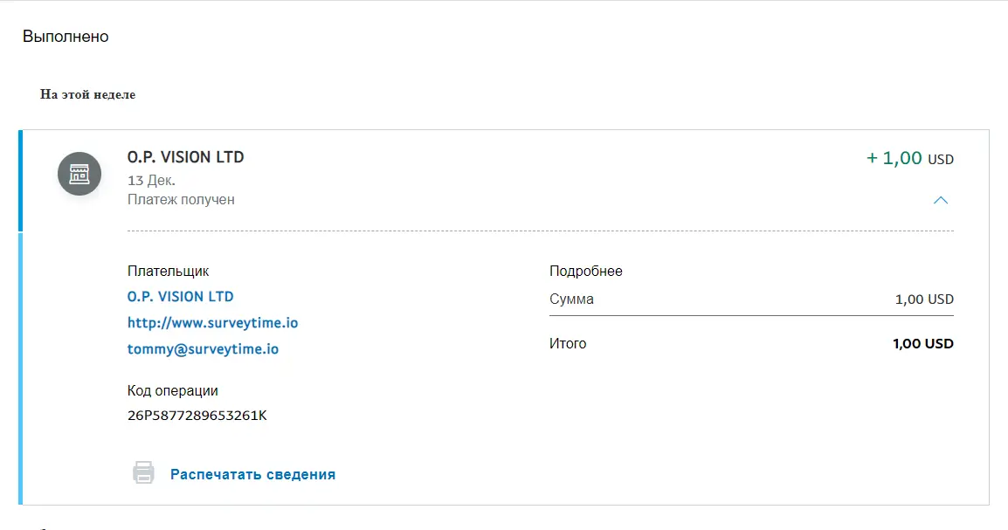Click the O.P. VISION LTD transaction title
This screenshot has width=1008, height=530.
coord(186,157)
